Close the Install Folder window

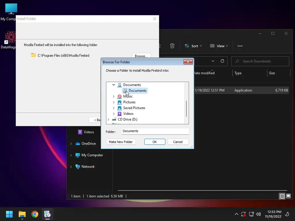(155, 19)
